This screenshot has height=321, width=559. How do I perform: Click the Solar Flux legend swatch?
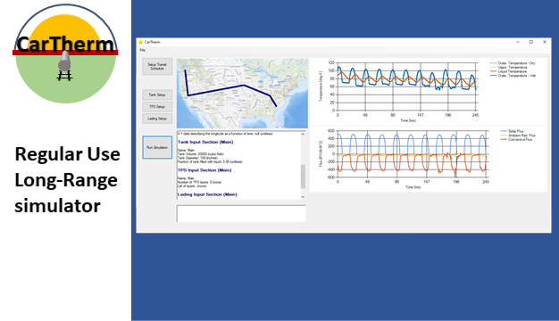click(x=504, y=131)
